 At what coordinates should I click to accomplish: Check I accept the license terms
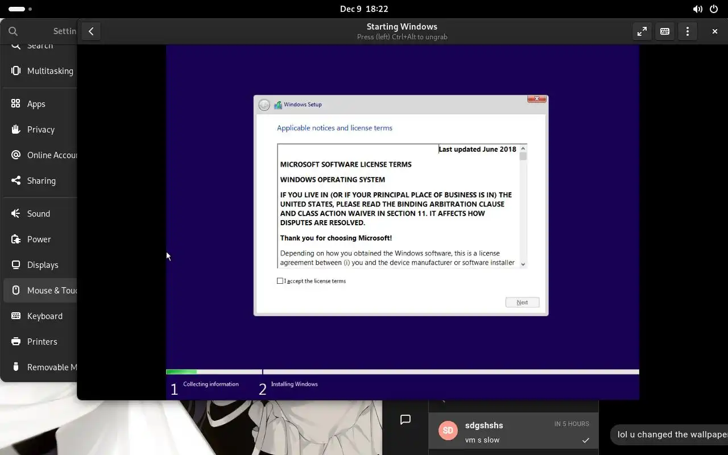point(280,281)
